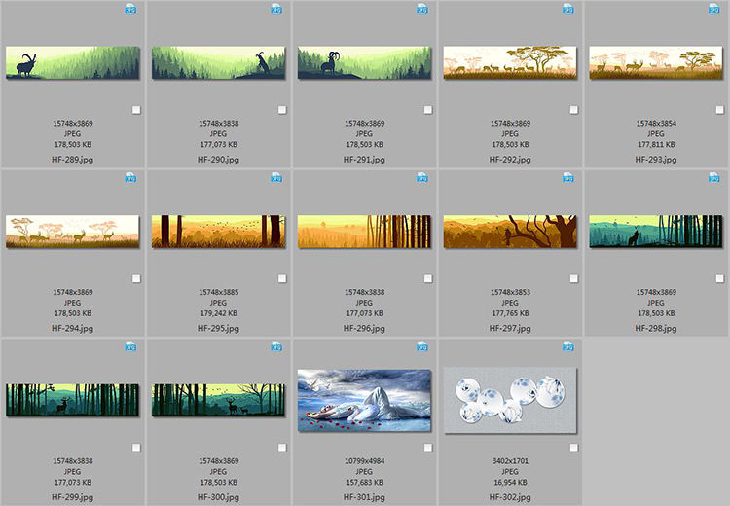
Task: Select the HF-292 savanna tree thumbnail
Action: pos(510,62)
